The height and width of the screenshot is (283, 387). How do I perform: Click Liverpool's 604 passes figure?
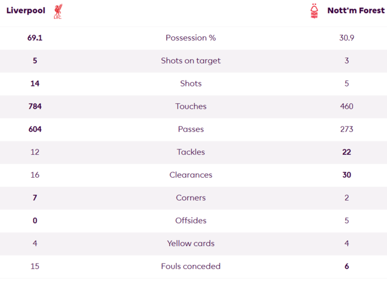[35, 129]
